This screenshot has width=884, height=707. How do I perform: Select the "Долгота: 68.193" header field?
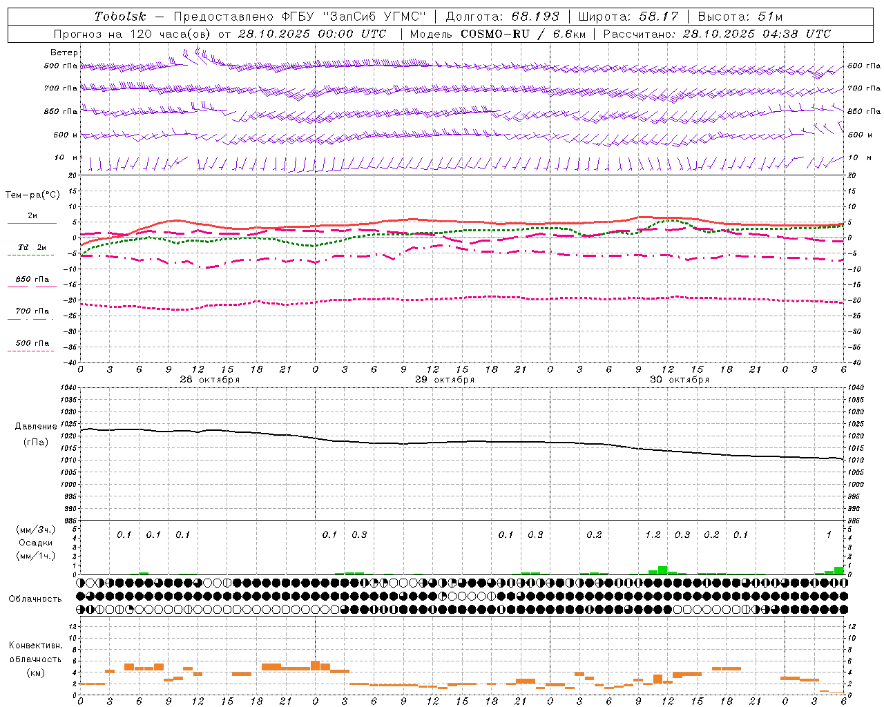(x=502, y=17)
